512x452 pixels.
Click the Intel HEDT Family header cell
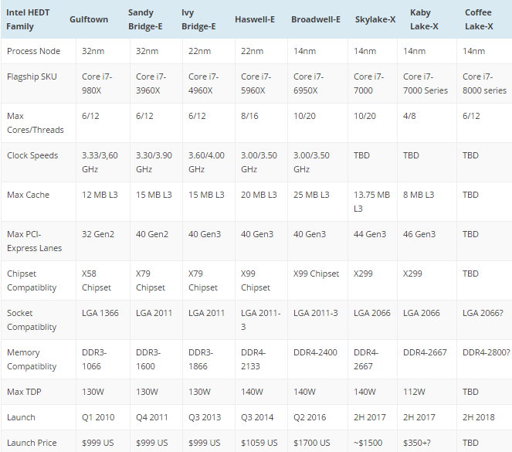pyautogui.click(x=28, y=19)
